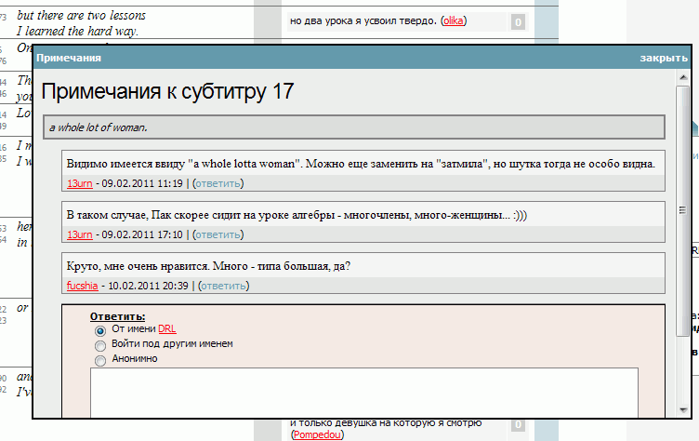The width and height of the screenshot is (699, 441).
Task: Reply to the first comment by 13urn
Action: [x=221, y=183]
